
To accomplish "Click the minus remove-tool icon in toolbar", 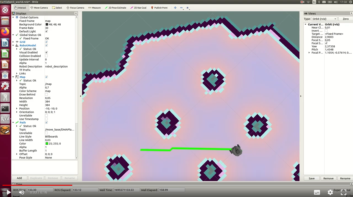I will (x=182, y=8).
